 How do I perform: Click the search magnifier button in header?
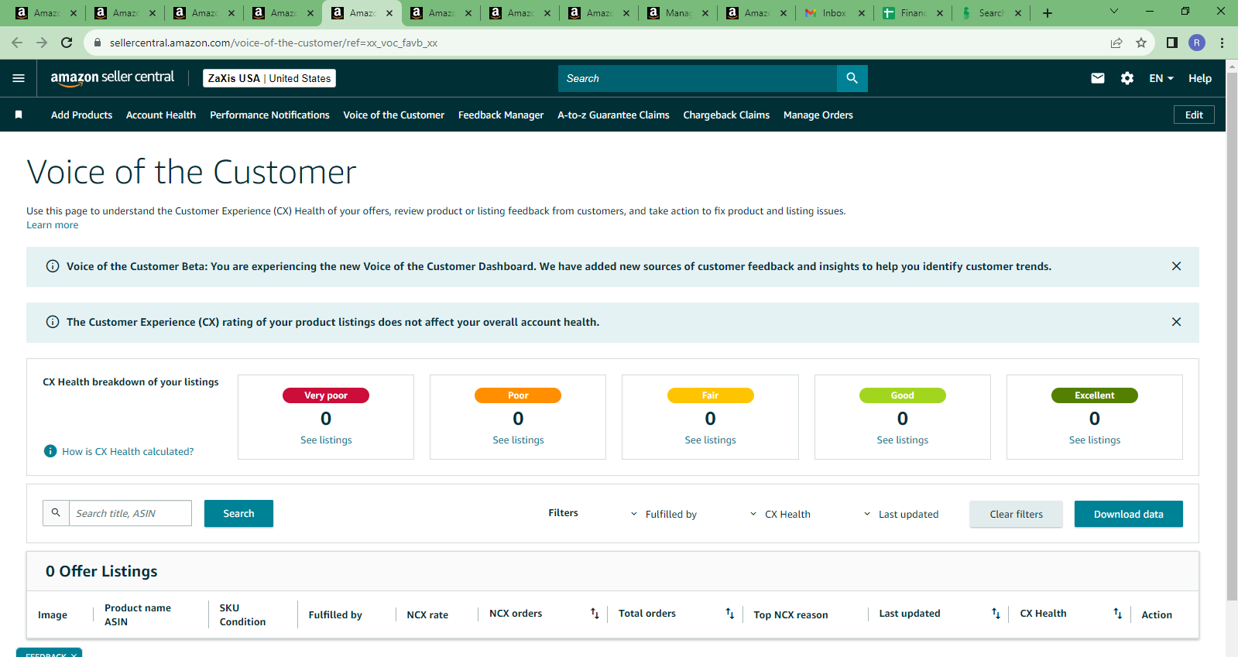(x=852, y=78)
